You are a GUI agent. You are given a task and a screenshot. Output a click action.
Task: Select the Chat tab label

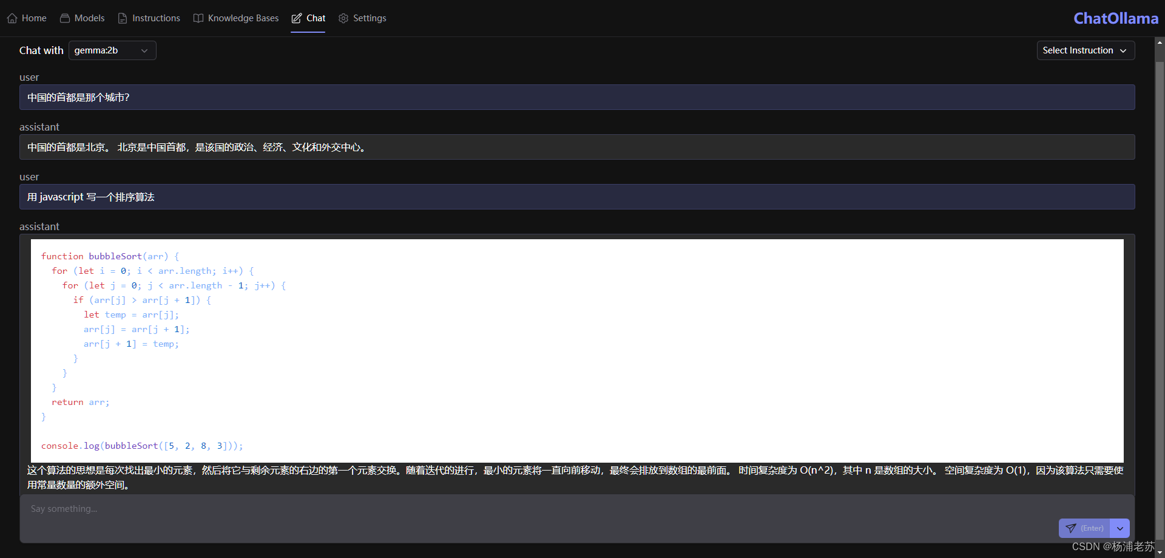(316, 18)
